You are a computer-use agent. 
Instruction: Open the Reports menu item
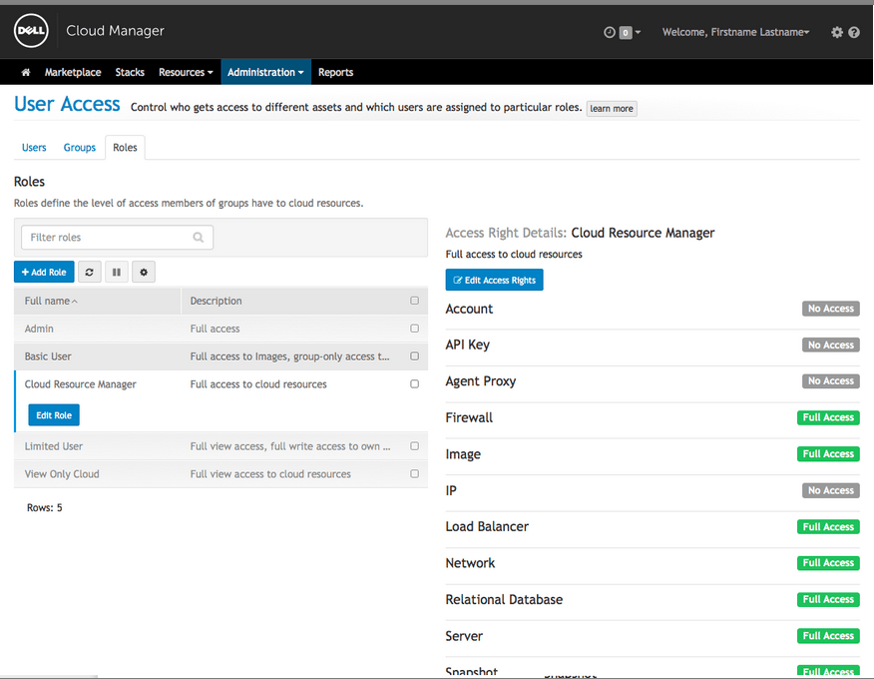click(335, 72)
